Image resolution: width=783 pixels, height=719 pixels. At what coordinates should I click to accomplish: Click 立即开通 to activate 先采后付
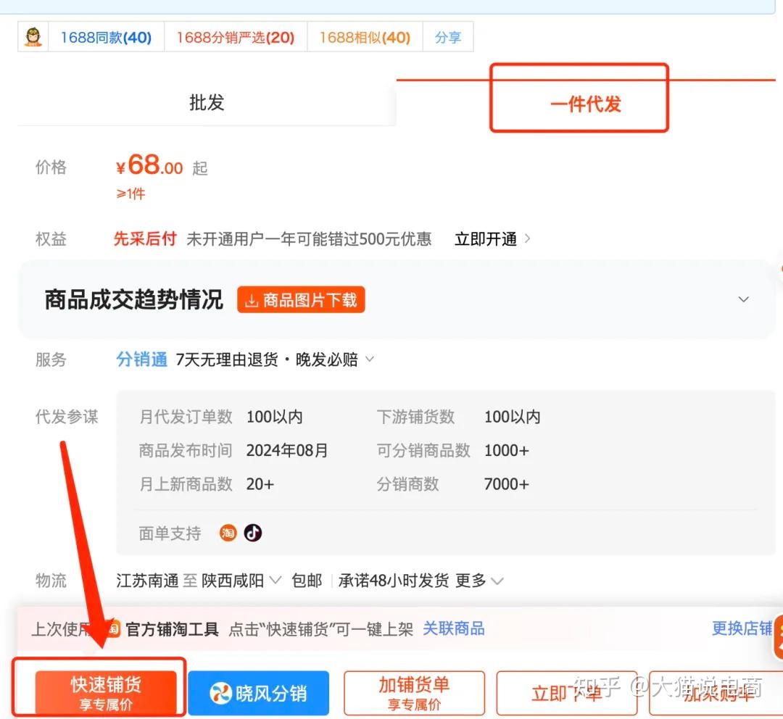[x=486, y=238]
